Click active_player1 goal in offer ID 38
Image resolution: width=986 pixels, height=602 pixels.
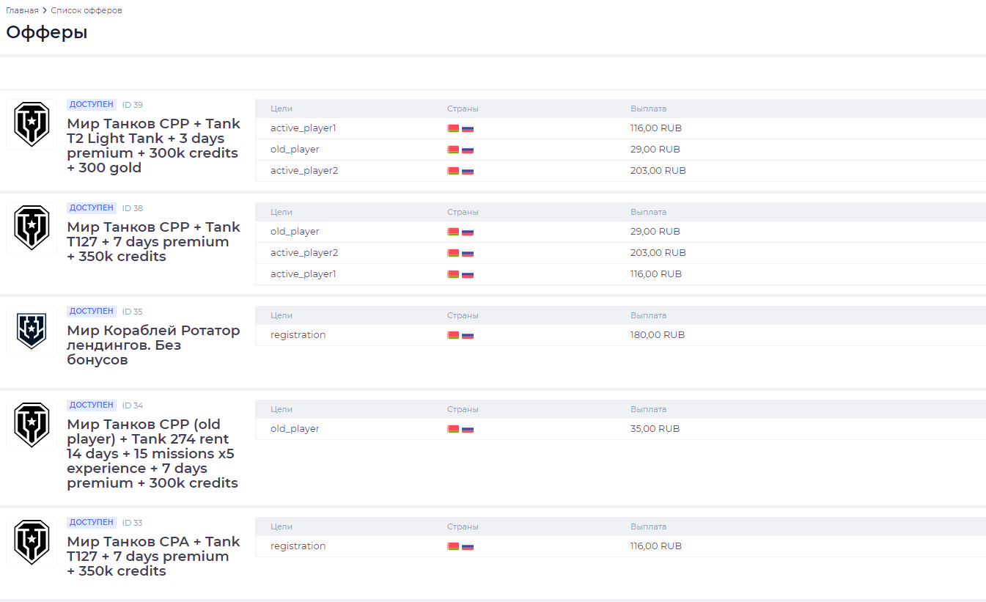pos(303,274)
